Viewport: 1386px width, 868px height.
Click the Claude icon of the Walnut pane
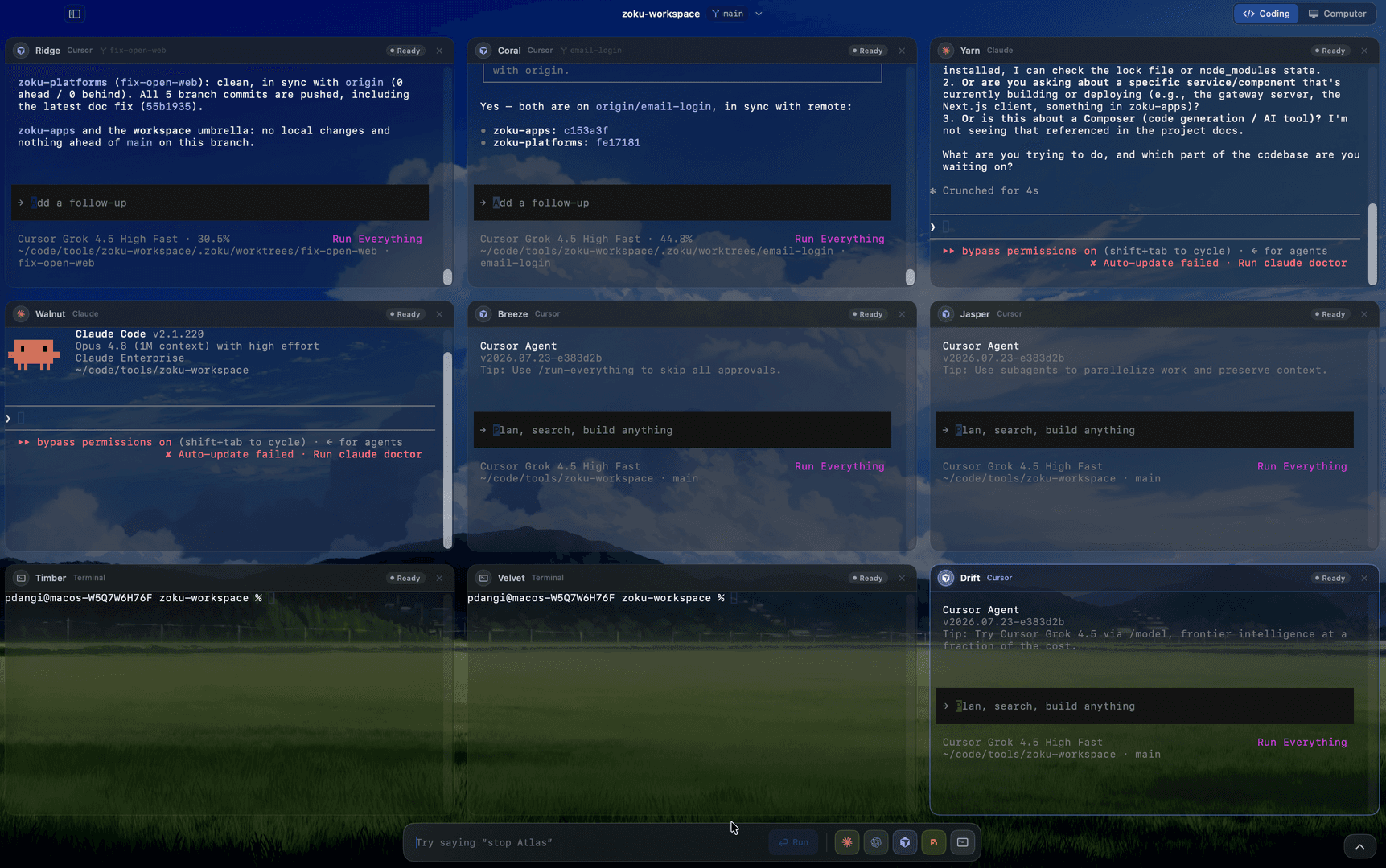pyautogui.click(x=22, y=314)
